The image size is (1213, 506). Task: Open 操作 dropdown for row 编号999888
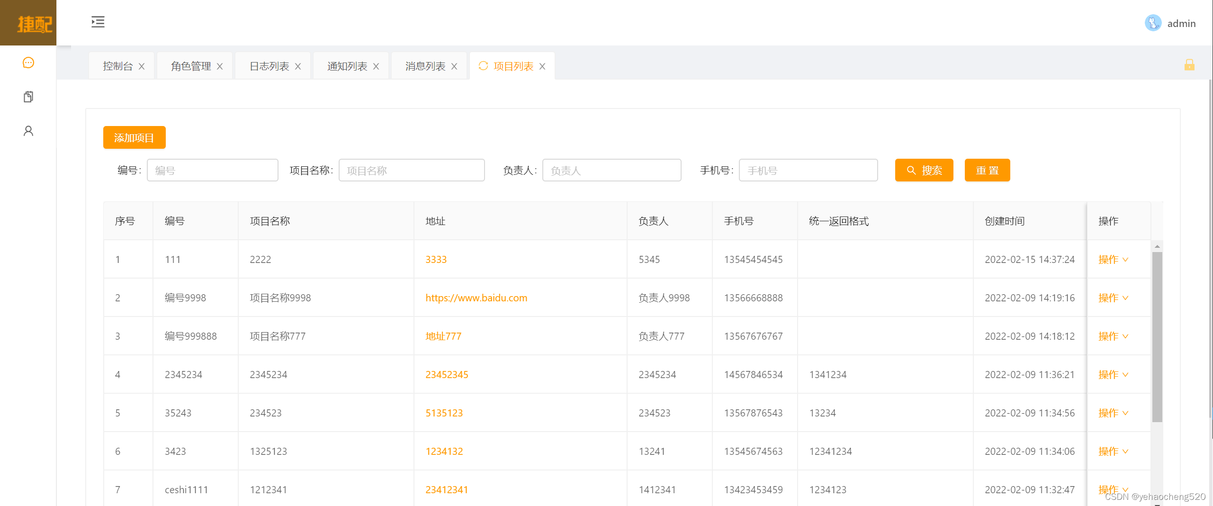pos(1114,336)
